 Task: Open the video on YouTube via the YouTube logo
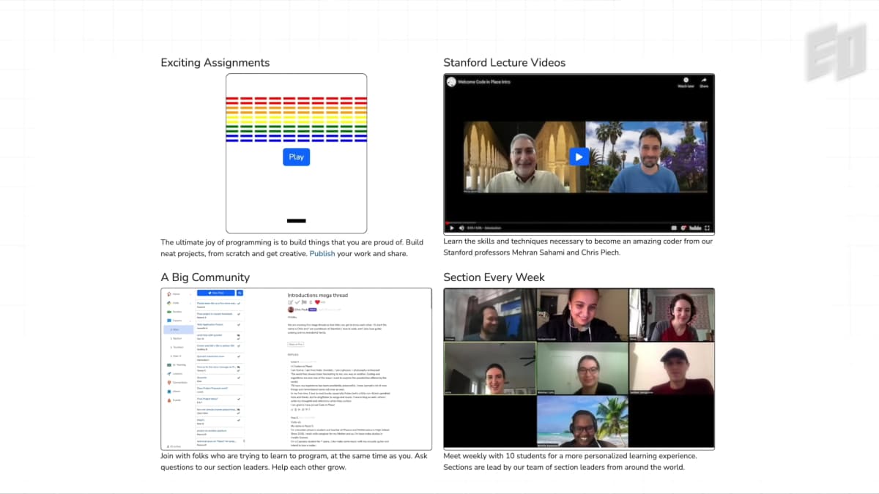(695, 228)
